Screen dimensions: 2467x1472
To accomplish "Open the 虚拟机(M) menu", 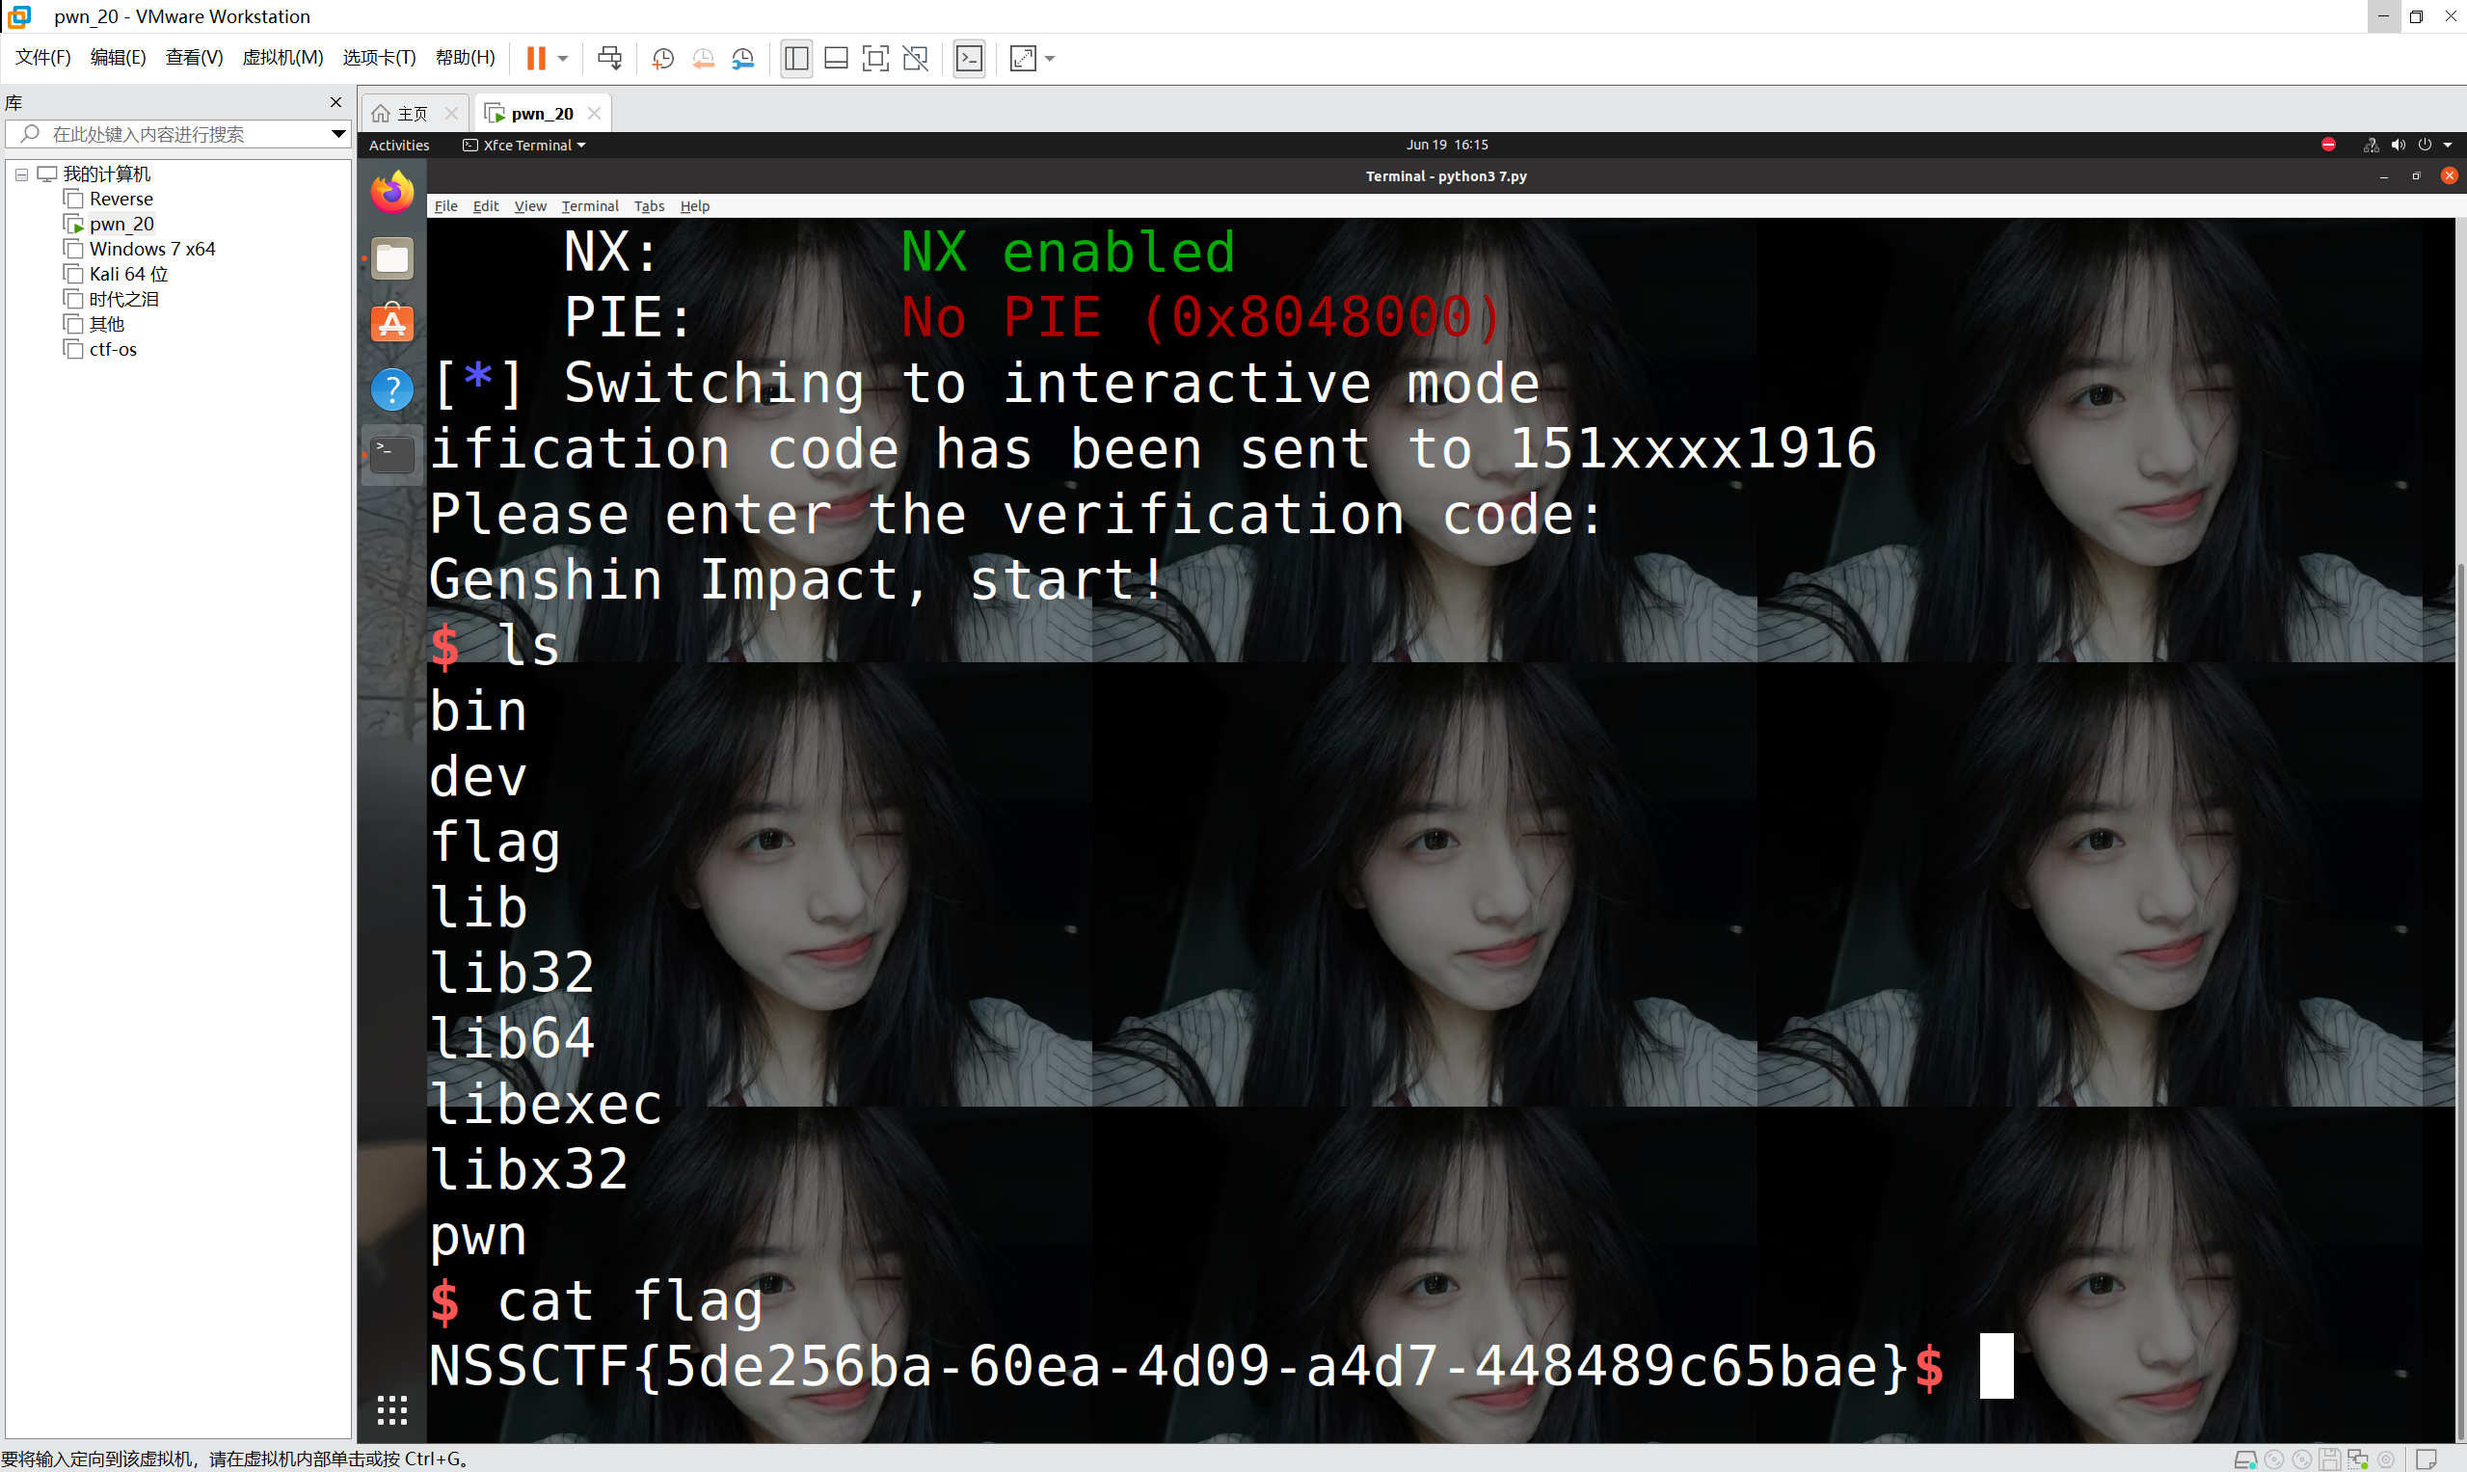I will 282,58.
